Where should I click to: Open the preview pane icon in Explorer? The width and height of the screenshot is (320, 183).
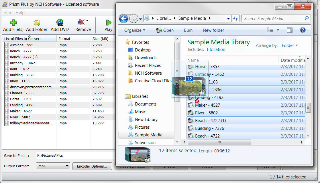click(289, 30)
